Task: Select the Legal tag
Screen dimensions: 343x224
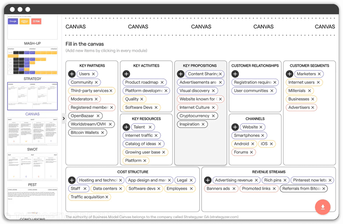Action: tap(185, 180)
